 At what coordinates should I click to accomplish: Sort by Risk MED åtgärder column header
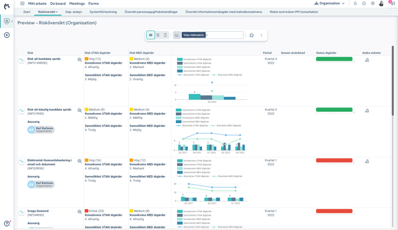point(141,53)
